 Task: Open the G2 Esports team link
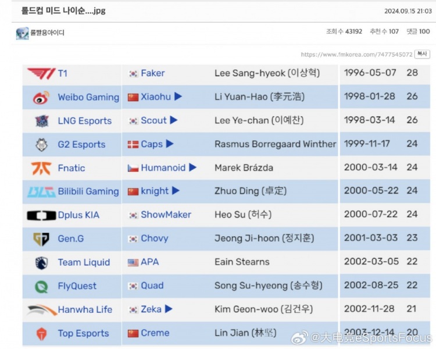[81, 144]
